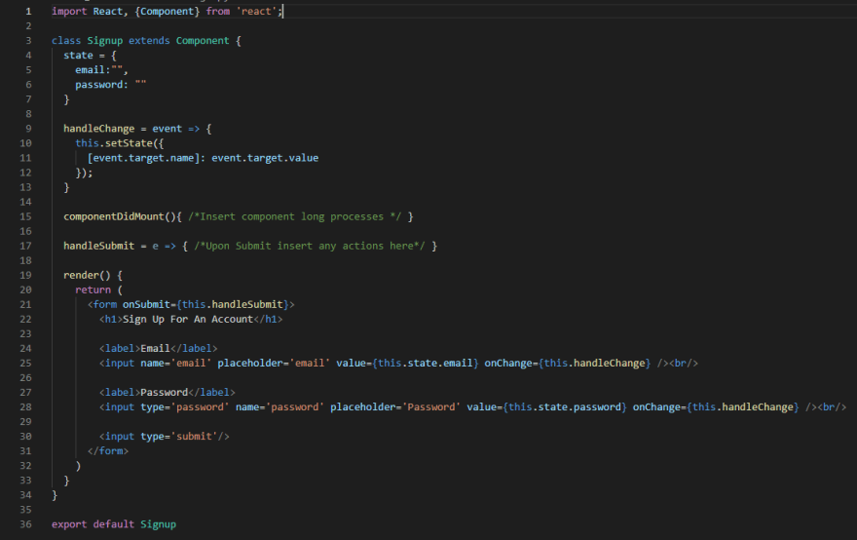Click type='submit' on line 30
The height and width of the screenshot is (540, 857).
[x=179, y=437]
